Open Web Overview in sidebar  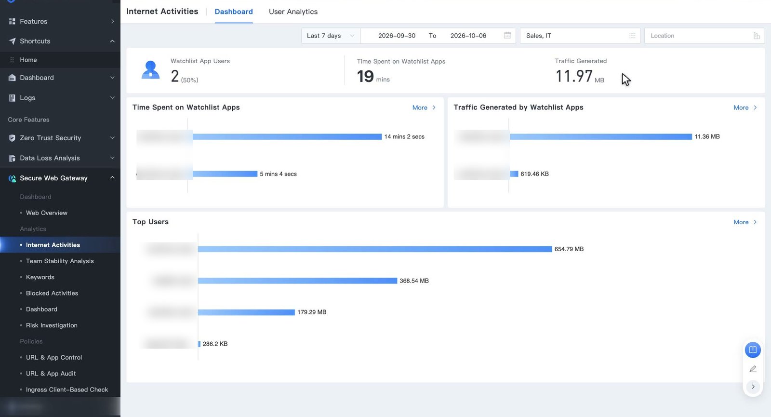(x=47, y=213)
